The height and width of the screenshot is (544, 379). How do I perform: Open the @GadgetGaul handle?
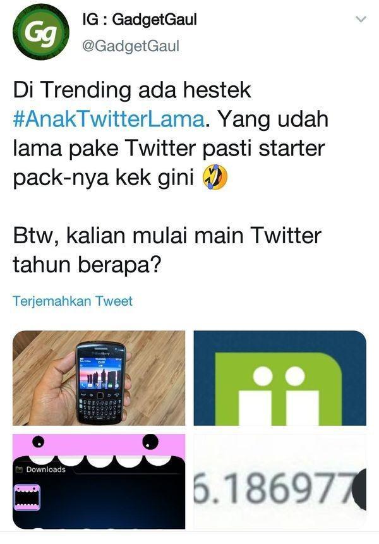coord(131,46)
